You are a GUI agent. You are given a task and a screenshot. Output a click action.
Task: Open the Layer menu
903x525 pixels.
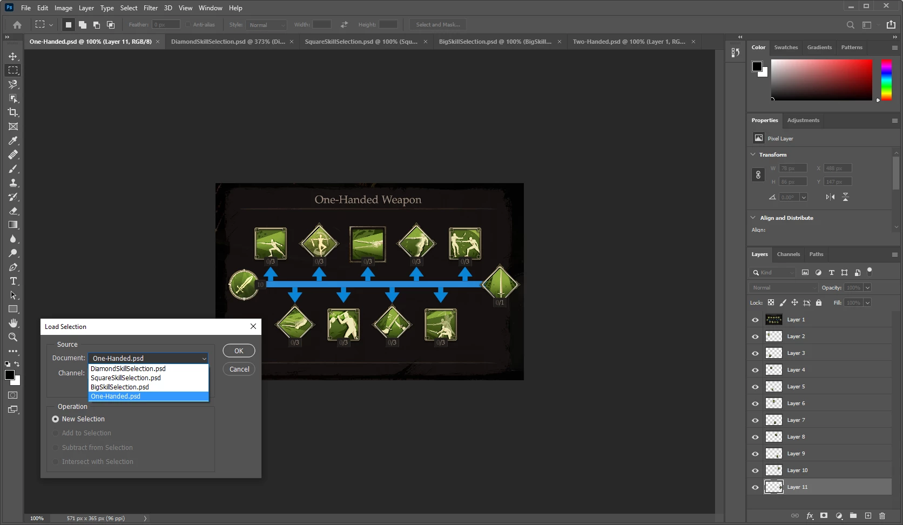(86, 8)
